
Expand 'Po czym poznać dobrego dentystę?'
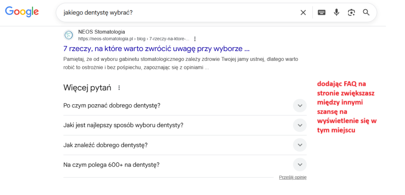[300, 106]
